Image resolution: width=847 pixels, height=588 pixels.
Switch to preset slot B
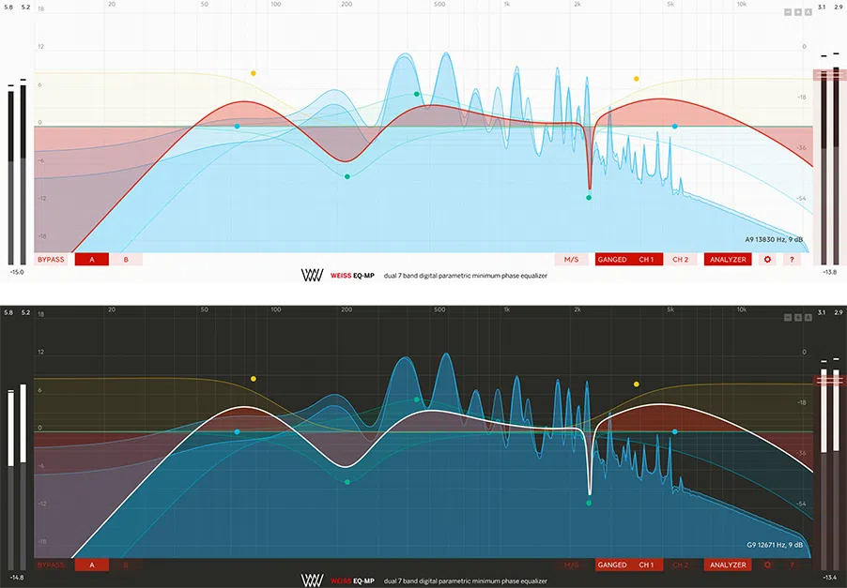(x=126, y=259)
